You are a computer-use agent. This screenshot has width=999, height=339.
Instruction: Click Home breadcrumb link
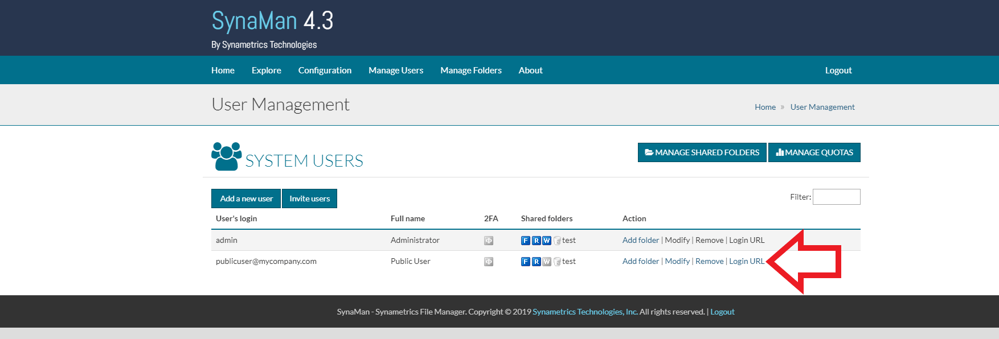tap(765, 107)
